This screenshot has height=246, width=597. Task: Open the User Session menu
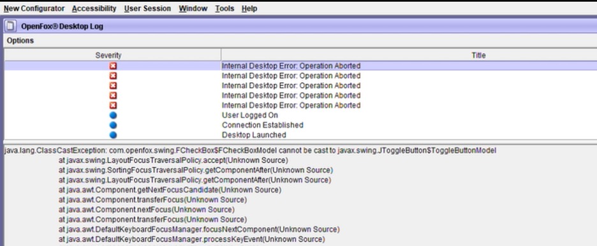147,8
